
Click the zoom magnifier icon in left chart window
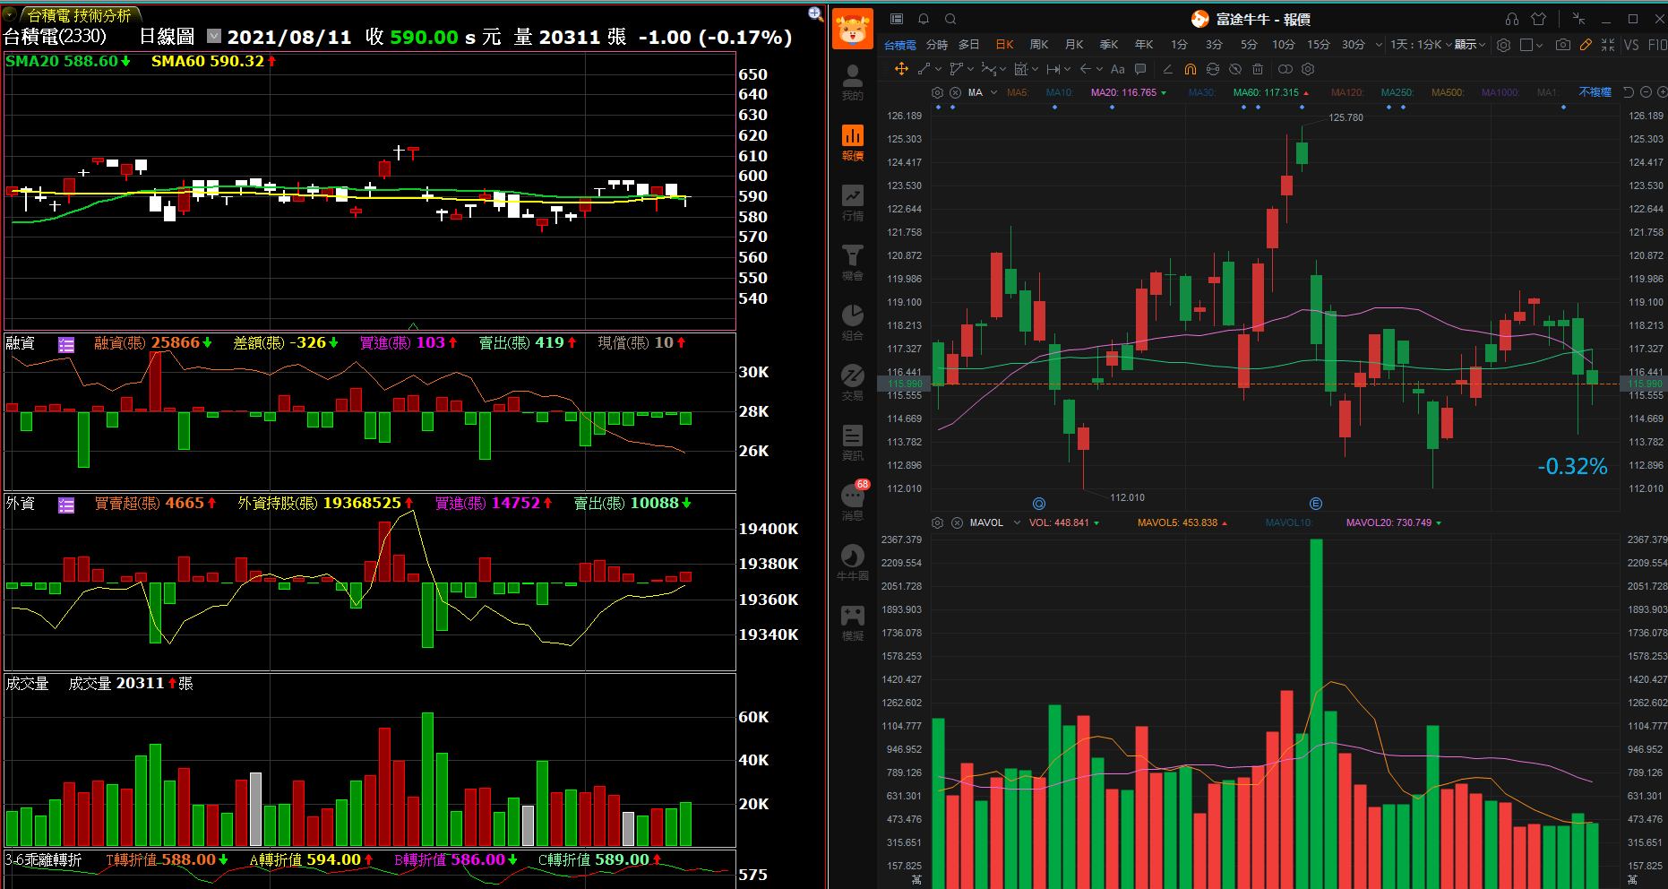pyautogui.click(x=815, y=13)
